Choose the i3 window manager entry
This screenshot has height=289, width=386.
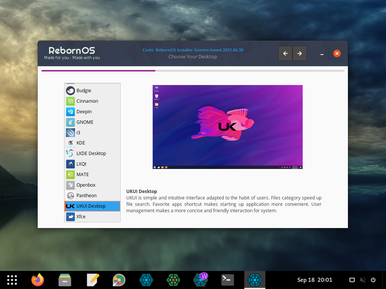[x=92, y=133]
